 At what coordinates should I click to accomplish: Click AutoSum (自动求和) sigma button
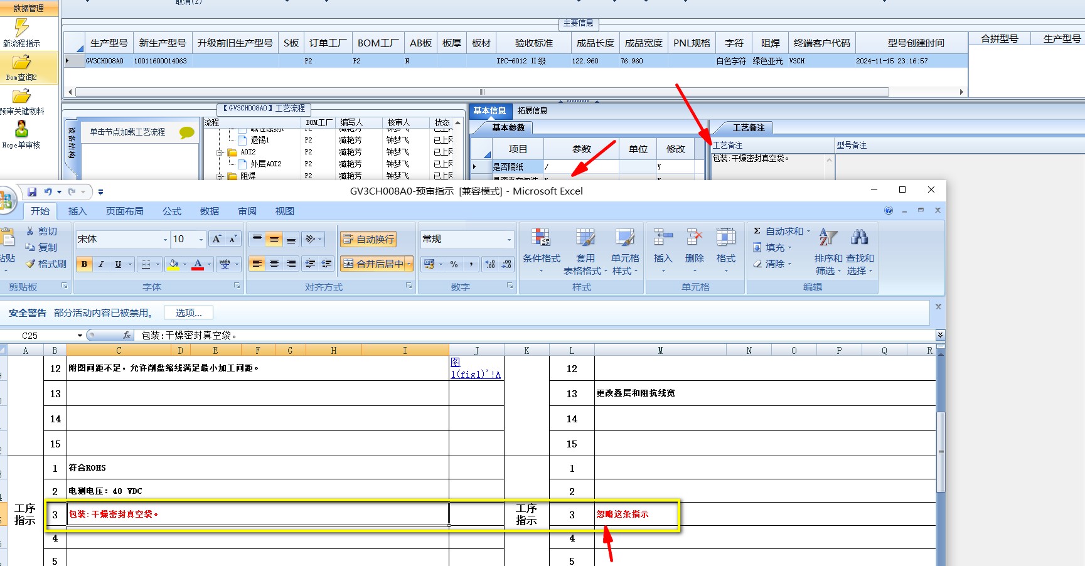[778, 231]
